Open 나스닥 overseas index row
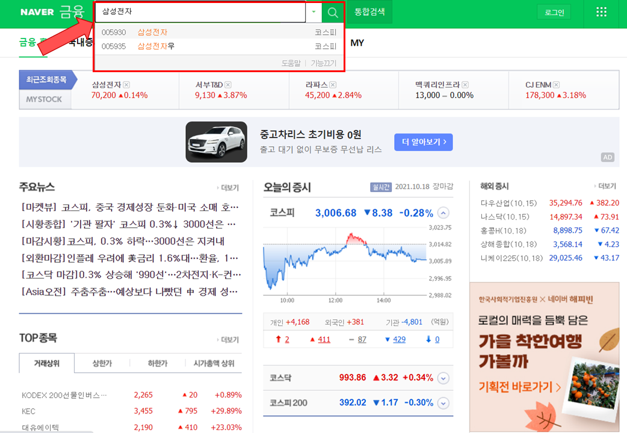 coord(549,216)
